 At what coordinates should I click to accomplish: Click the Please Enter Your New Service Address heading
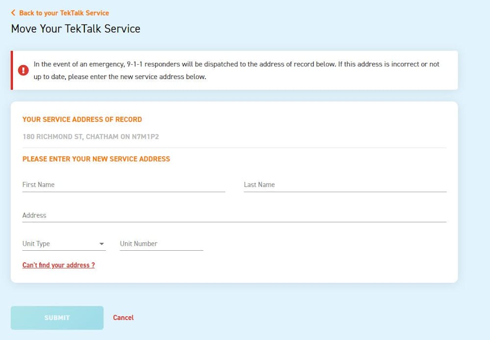[96, 159]
